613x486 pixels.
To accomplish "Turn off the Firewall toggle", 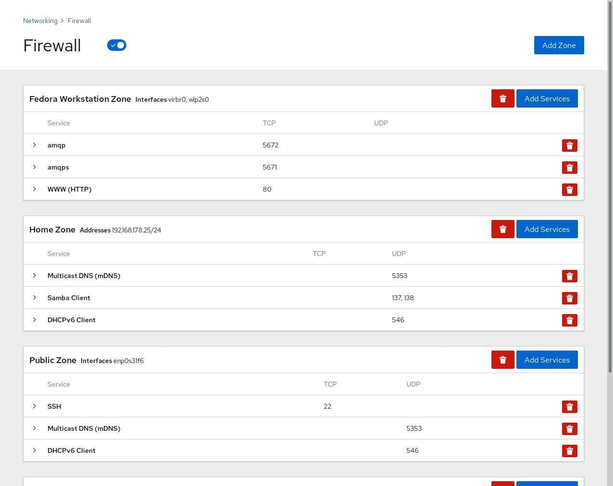I will (117, 45).
